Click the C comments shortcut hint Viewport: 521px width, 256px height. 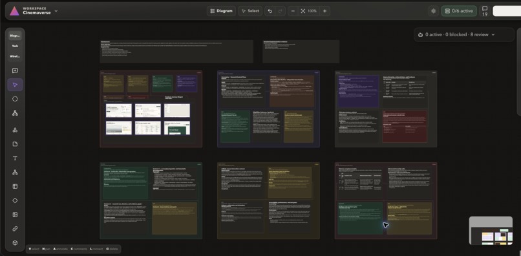tap(79, 249)
